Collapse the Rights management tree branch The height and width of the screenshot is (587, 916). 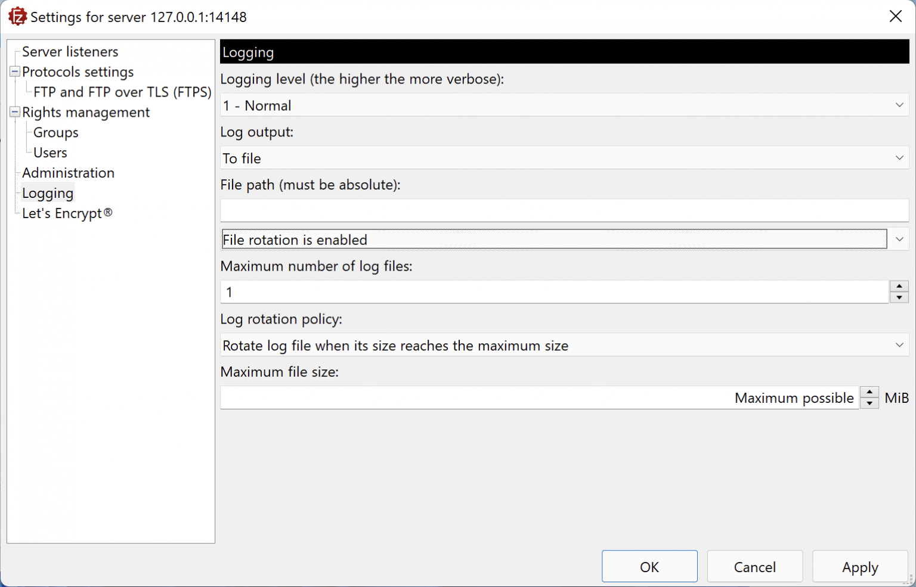(x=14, y=112)
